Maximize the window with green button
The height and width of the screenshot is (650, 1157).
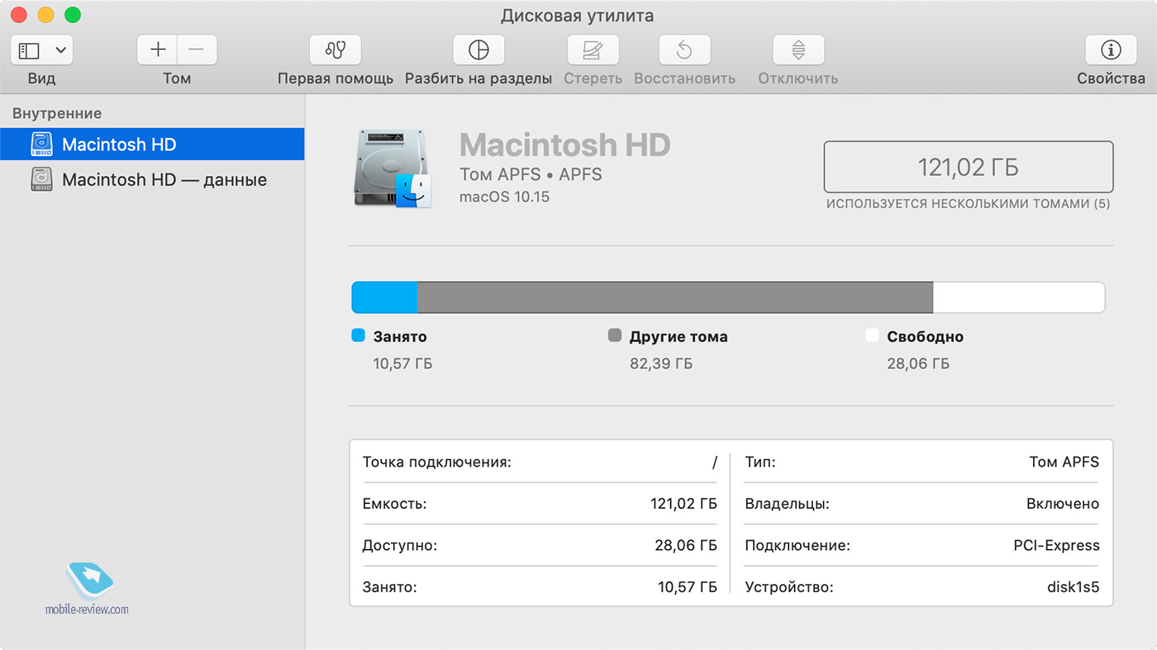73,15
